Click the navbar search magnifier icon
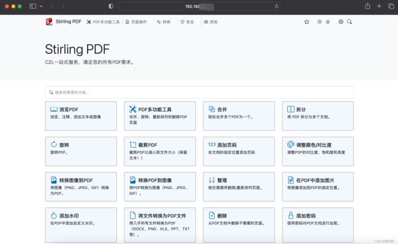The image size is (398, 244). [350, 22]
